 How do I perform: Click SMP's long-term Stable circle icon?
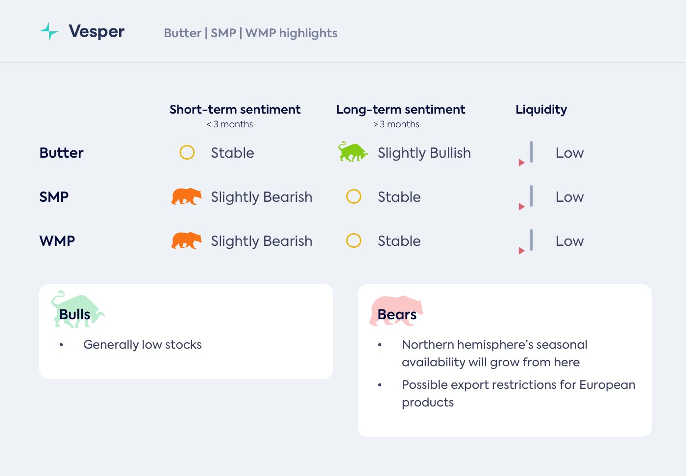click(354, 196)
